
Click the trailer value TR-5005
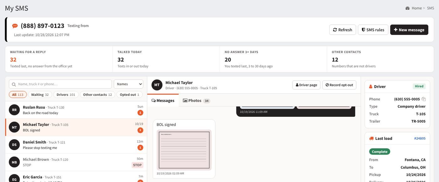coord(419,121)
